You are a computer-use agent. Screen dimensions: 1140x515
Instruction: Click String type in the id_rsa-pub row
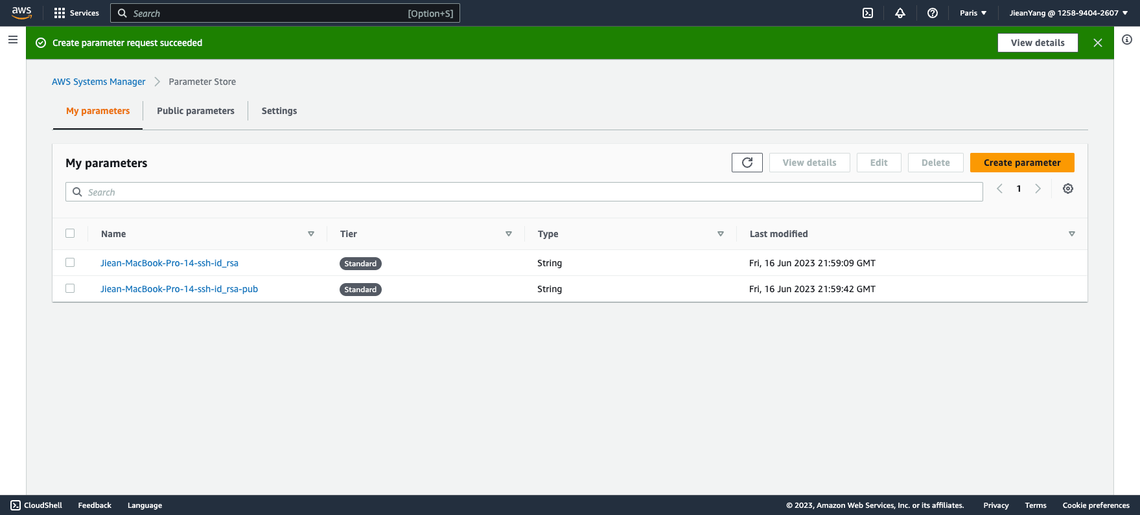coord(550,289)
